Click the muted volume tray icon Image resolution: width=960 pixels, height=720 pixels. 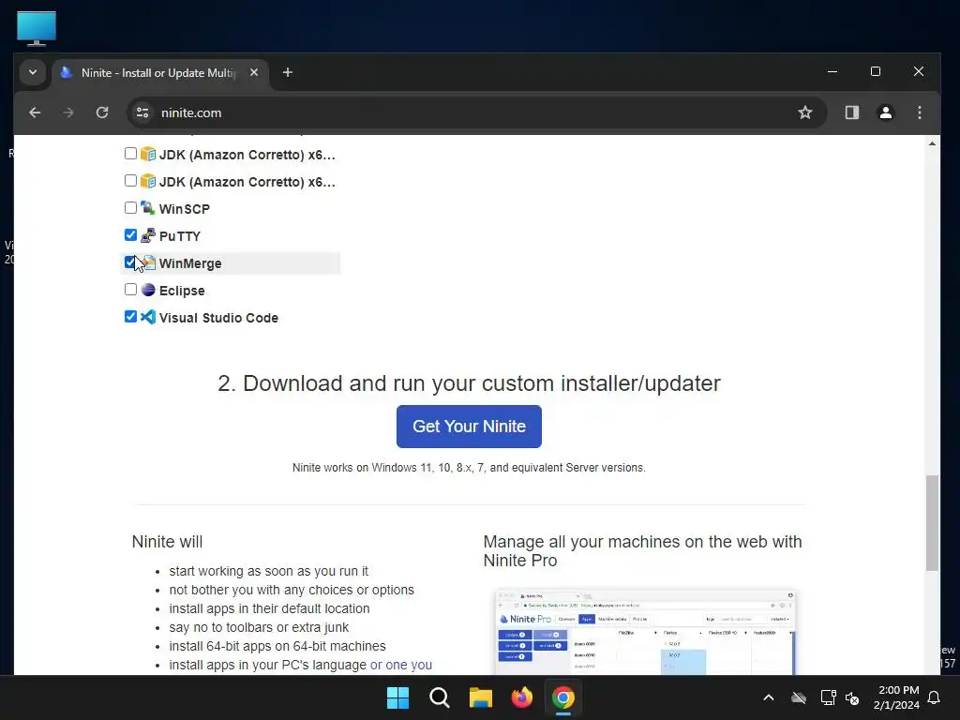pos(851,697)
